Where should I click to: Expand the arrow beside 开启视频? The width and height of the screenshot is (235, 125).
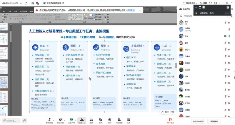[65, 119]
